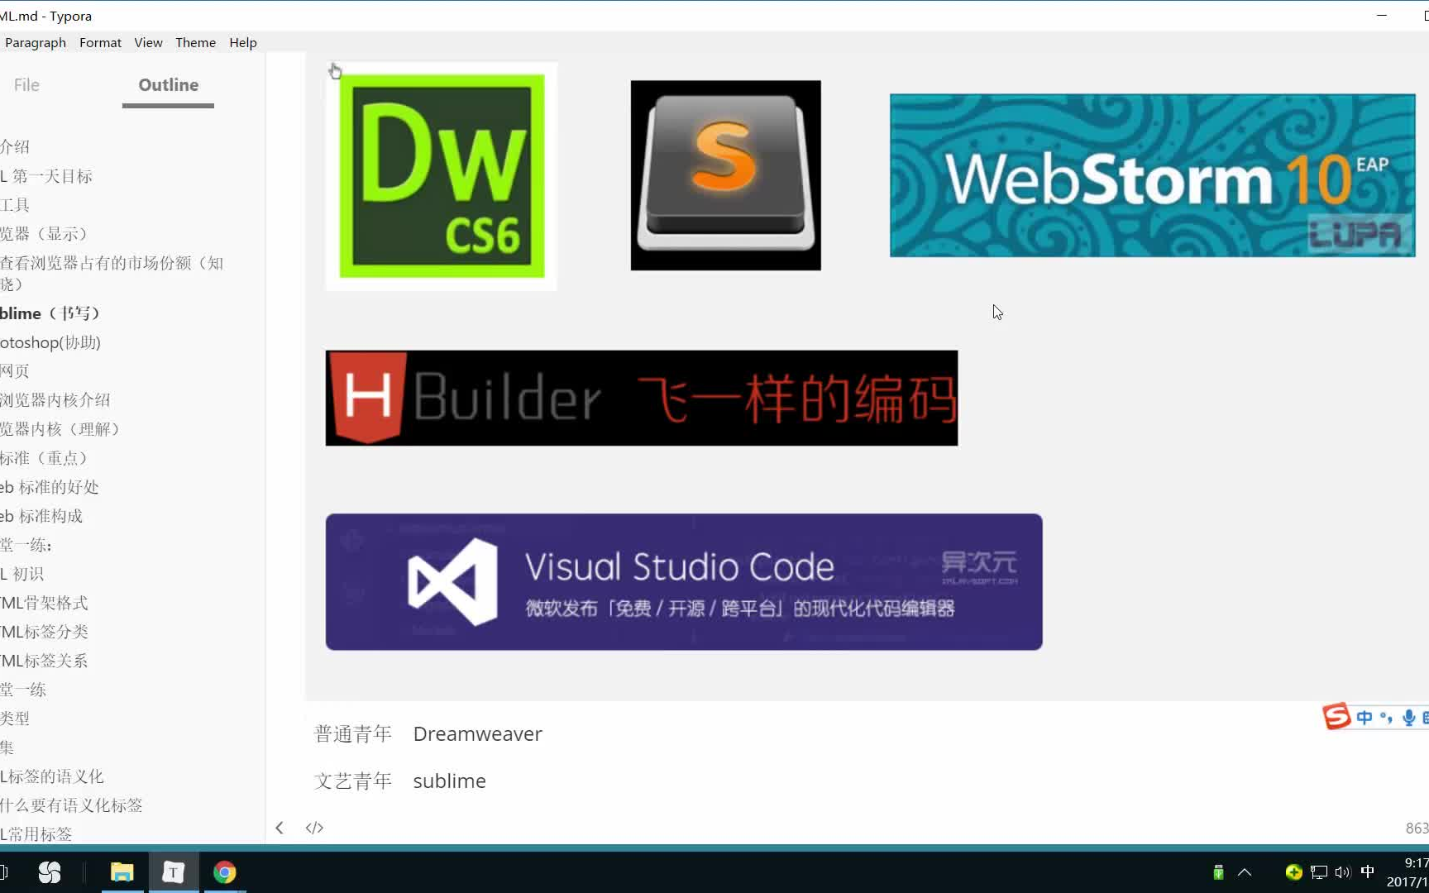
Task: Select outline item '览器（显示）'
Action: tap(45, 234)
